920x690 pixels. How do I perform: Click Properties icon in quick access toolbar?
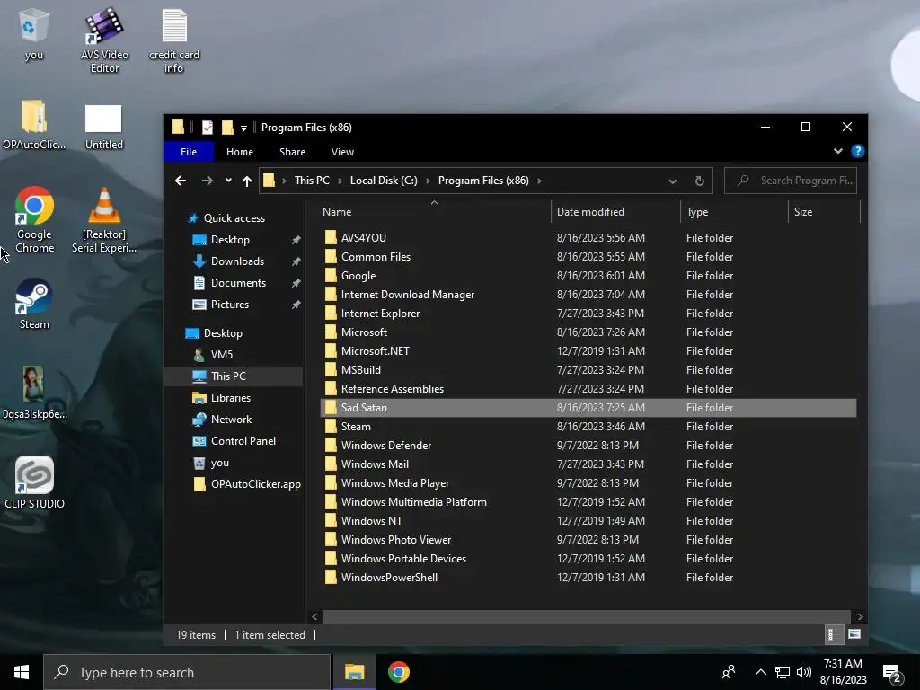[208, 128]
